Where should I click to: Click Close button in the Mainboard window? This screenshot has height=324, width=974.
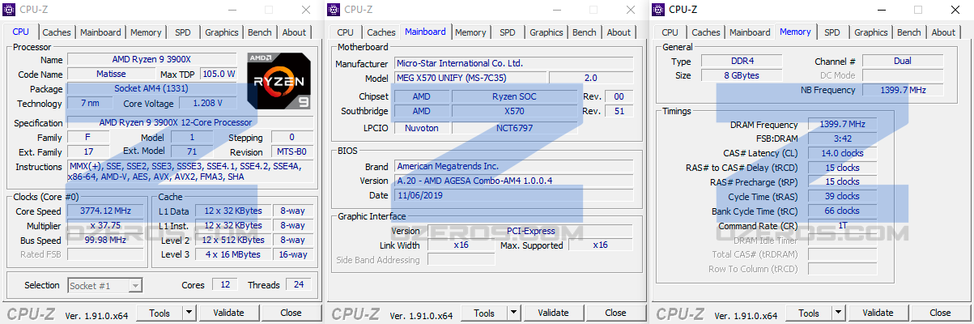[615, 313]
